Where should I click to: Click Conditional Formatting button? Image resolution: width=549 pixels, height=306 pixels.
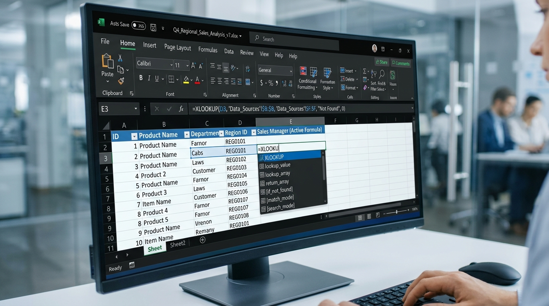coord(307,78)
